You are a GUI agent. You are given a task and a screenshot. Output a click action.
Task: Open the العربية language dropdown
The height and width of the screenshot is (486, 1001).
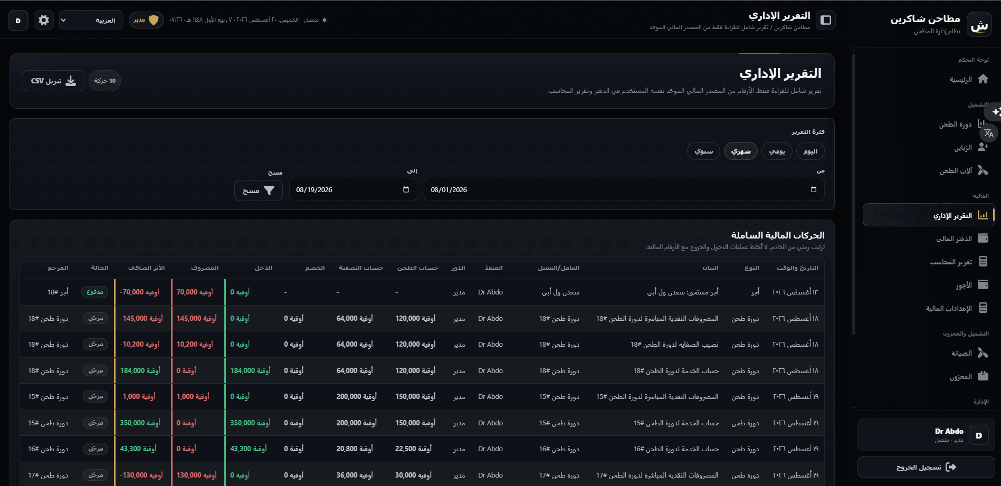(x=91, y=21)
